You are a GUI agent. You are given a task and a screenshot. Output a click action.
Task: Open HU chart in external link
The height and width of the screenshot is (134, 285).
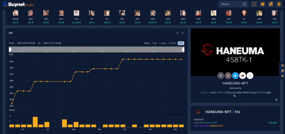coord(183,33)
